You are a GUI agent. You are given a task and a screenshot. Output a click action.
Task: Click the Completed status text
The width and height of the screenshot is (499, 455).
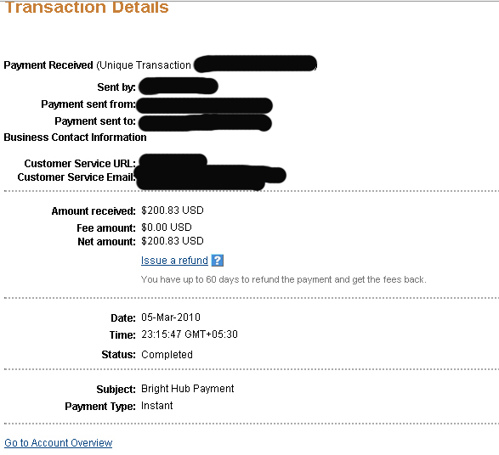(167, 354)
